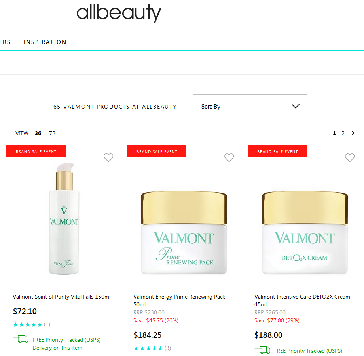This screenshot has height=356, width=364.
Task: Expand sort options via chevron arrow
Action: coord(296,106)
